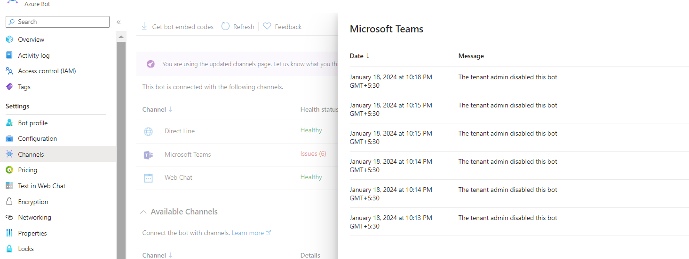689x259 pixels.
Task: Open the Learn more link
Action: click(251, 233)
